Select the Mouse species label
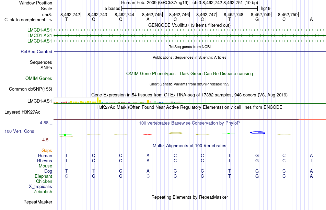This screenshot has height=210, width=326. (45, 166)
